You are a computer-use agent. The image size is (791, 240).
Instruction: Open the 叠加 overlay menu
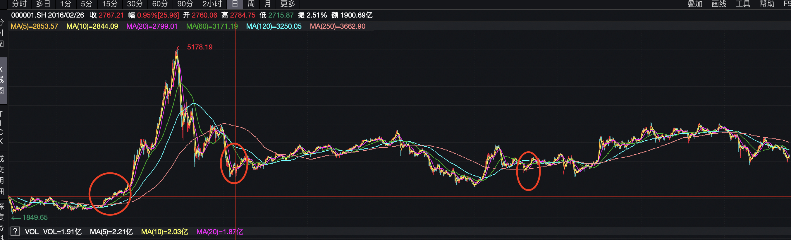[x=694, y=4]
